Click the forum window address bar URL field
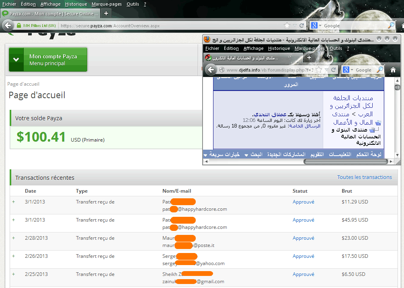The image size is (404, 288). pos(270,70)
